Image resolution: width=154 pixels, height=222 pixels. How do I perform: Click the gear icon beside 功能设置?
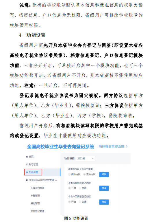coord(27,172)
